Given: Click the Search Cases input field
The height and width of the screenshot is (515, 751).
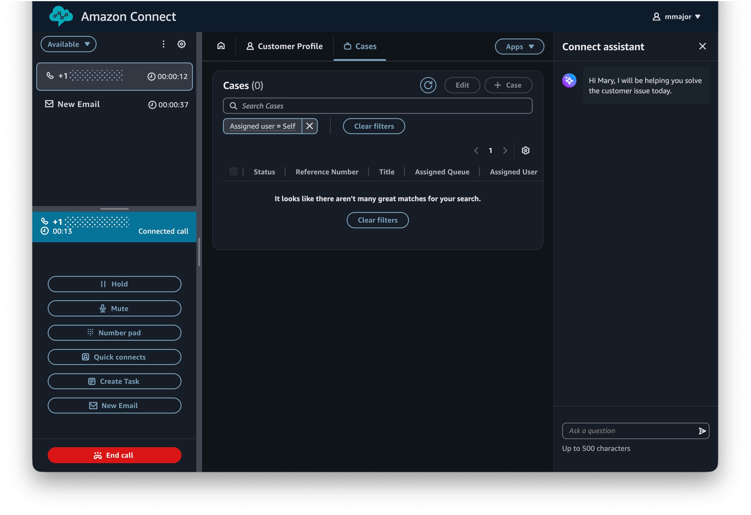Looking at the screenshot, I should [x=377, y=105].
